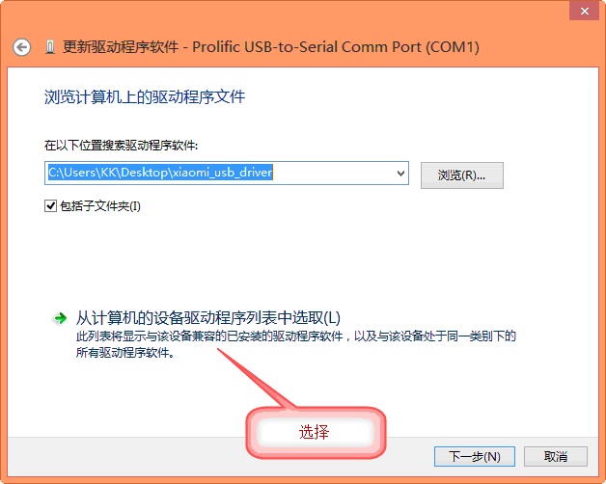Select 从计算机的设备驱动程序列表中选取(L) link
Image resolution: width=606 pixels, height=484 pixels.
[x=207, y=318]
